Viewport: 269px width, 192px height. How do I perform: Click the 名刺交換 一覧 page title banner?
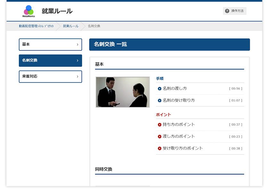(169, 44)
